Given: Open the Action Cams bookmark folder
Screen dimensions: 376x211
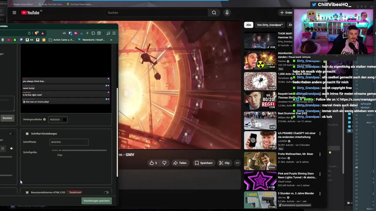Looking at the screenshot, I should click(x=61, y=40).
